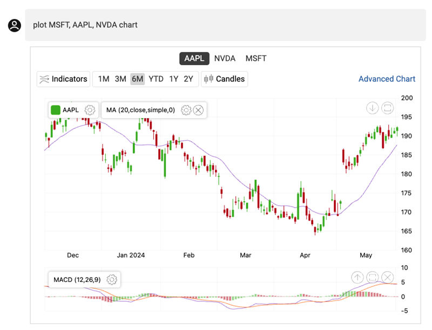Close the MACD panel
Screen dimensions: 432x330
(387, 278)
